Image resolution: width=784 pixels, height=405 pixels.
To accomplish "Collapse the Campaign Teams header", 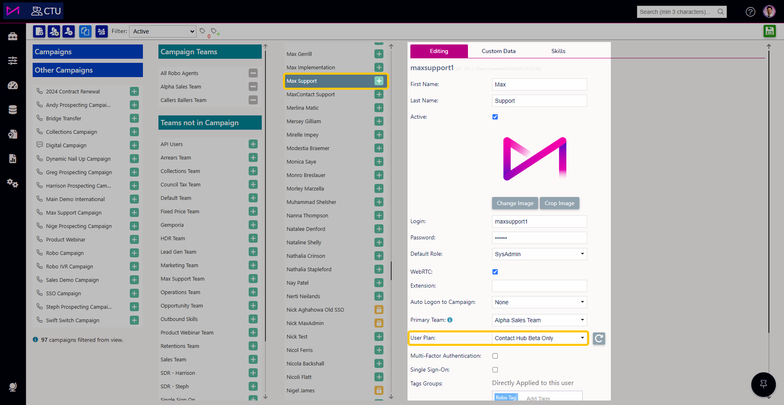I will [x=210, y=52].
